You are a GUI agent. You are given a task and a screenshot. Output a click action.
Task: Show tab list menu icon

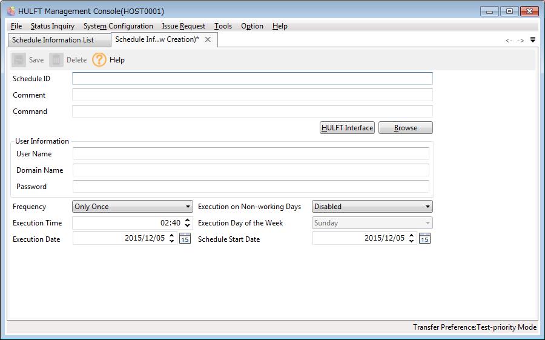tap(533, 40)
